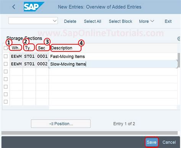Click the Wh.. column header

(x=16, y=48)
